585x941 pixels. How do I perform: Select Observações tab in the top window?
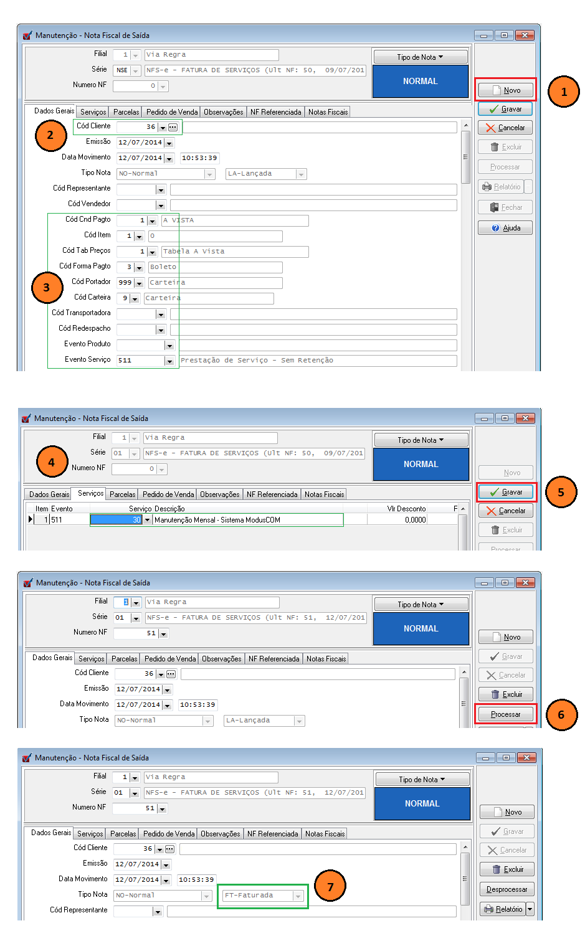click(x=223, y=112)
